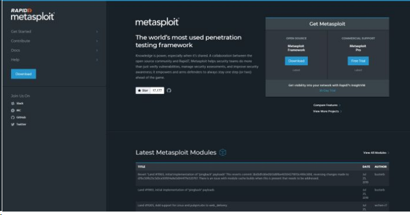Download Metasploit Framework open source
The height and width of the screenshot is (215, 410).
296,61
